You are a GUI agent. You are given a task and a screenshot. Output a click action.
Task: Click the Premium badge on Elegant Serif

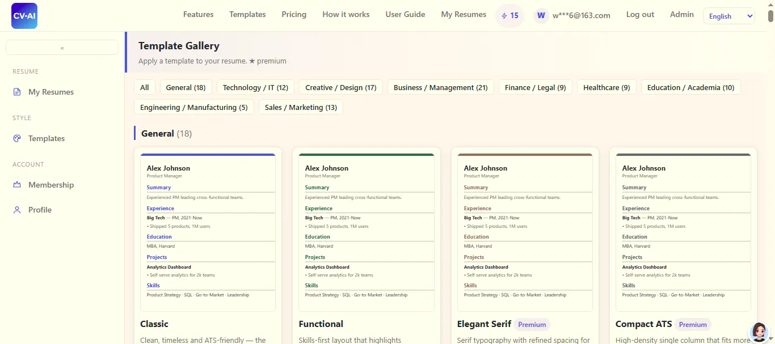click(x=532, y=325)
